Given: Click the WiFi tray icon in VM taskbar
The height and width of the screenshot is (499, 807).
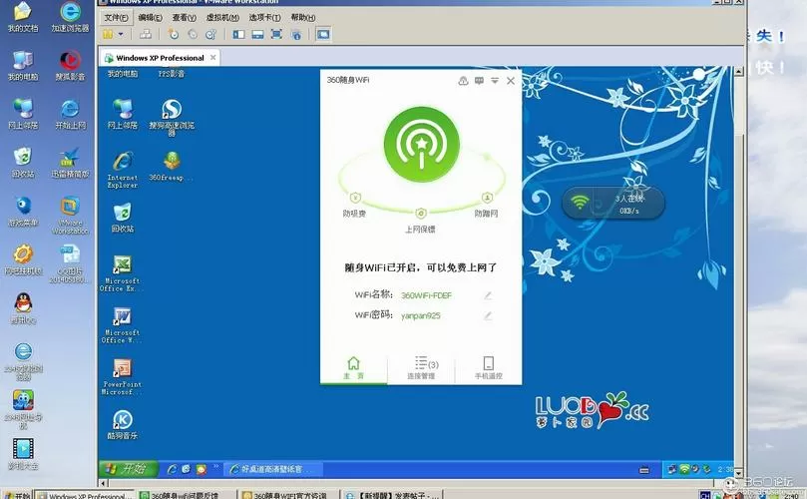Looking at the screenshot, I should tap(684, 469).
